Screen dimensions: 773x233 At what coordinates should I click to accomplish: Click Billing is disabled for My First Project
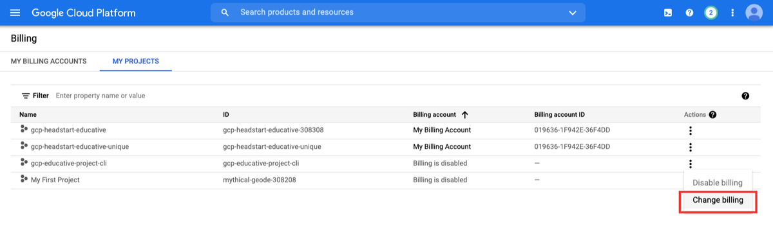point(440,180)
